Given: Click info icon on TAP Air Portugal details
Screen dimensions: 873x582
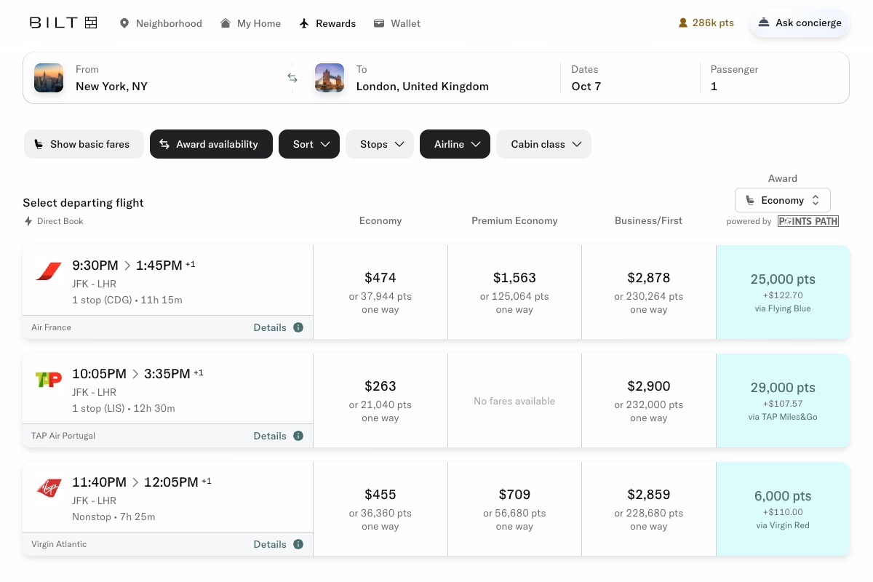Looking at the screenshot, I should (298, 436).
